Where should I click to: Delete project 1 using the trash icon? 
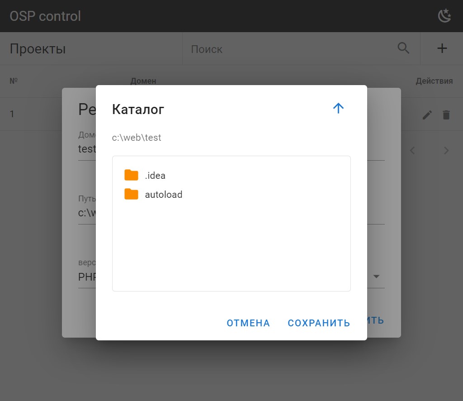click(446, 115)
